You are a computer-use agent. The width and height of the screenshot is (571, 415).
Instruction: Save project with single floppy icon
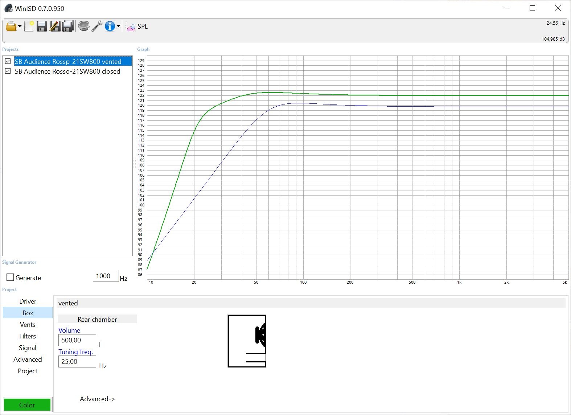pyautogui.click(x=42, y=26)
